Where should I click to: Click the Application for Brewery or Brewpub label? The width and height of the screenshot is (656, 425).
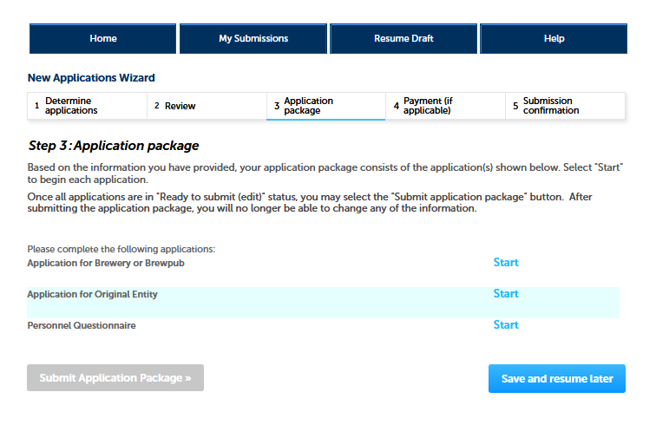106,263
